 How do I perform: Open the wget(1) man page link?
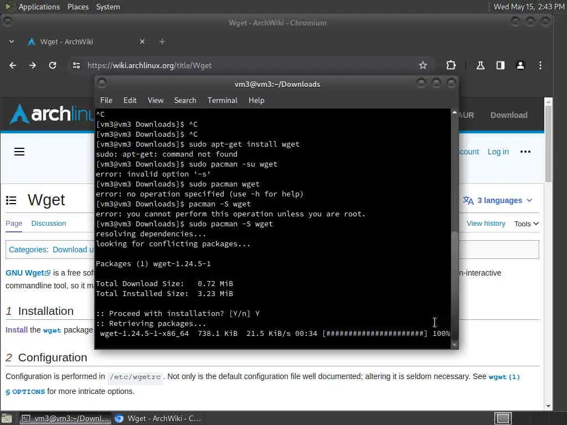[504, 377]
